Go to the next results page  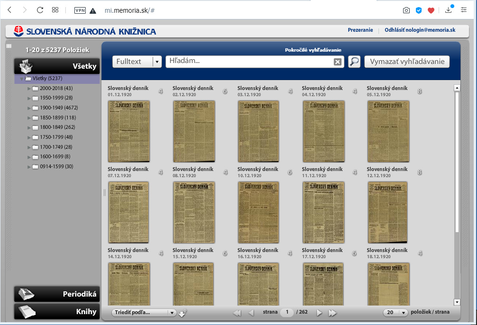click(x=319, y=313)
